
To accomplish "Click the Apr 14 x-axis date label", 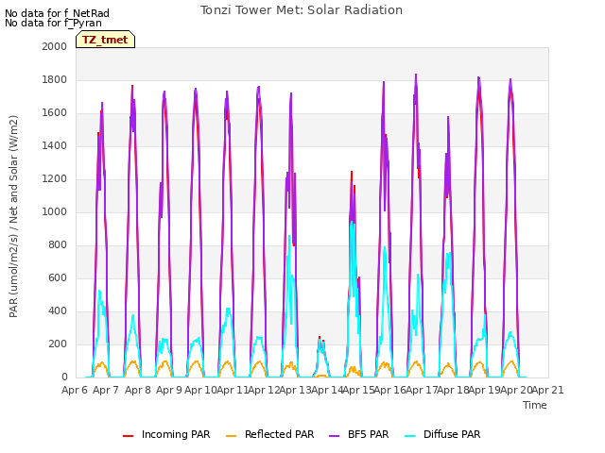I will 327,390.
